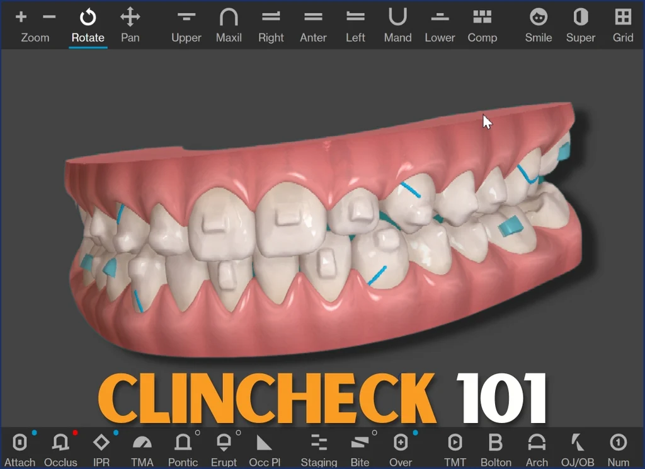Select the TMA tool
Viewport: 645px width, 469px height.
click(142, 448)
